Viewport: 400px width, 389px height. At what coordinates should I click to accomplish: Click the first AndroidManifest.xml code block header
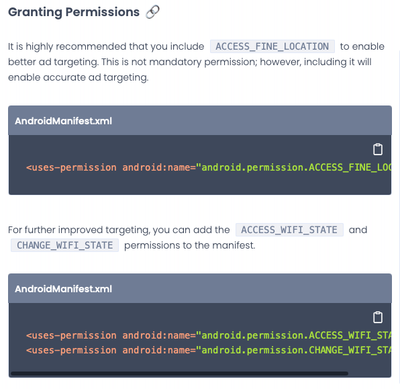(x=200, y=120)
